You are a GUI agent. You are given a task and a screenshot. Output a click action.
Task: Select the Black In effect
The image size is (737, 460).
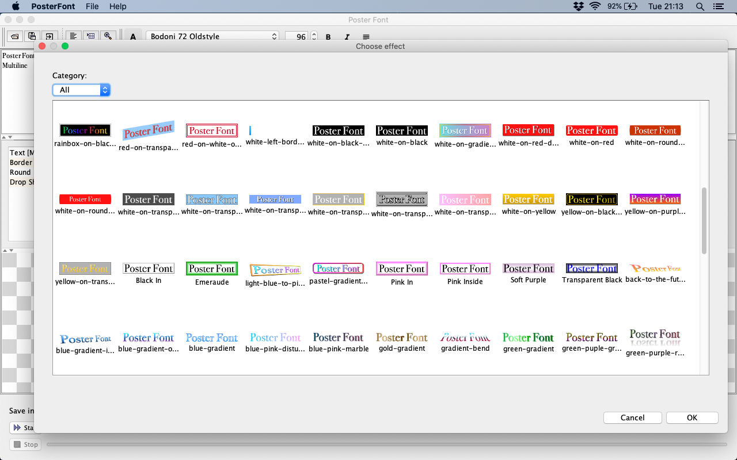(x=149, y=269)
